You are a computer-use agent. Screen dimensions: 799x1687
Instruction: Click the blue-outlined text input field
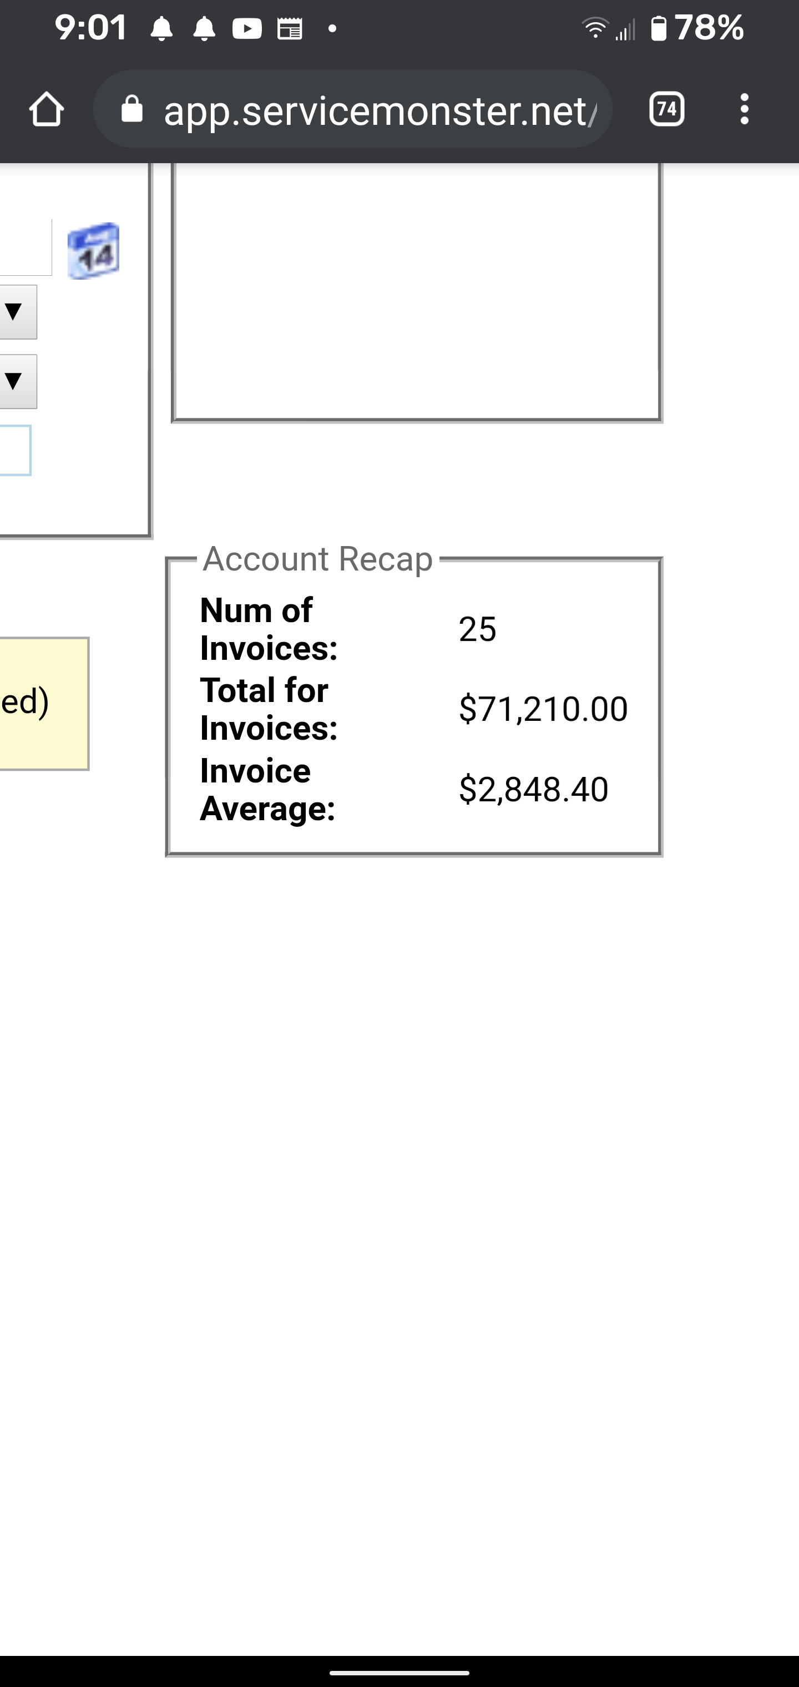tap(13, 451)
